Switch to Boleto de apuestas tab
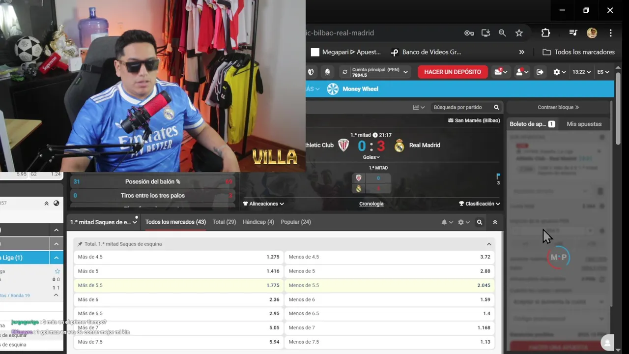 532,124
